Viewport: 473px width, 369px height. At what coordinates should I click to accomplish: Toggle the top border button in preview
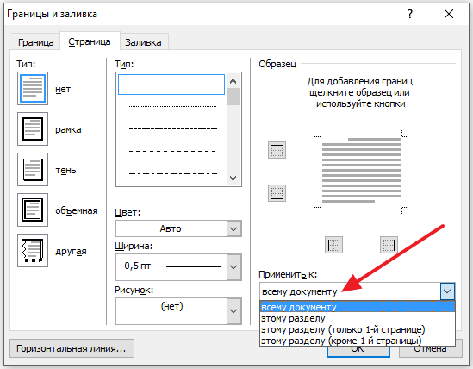(x=277, y=150)
